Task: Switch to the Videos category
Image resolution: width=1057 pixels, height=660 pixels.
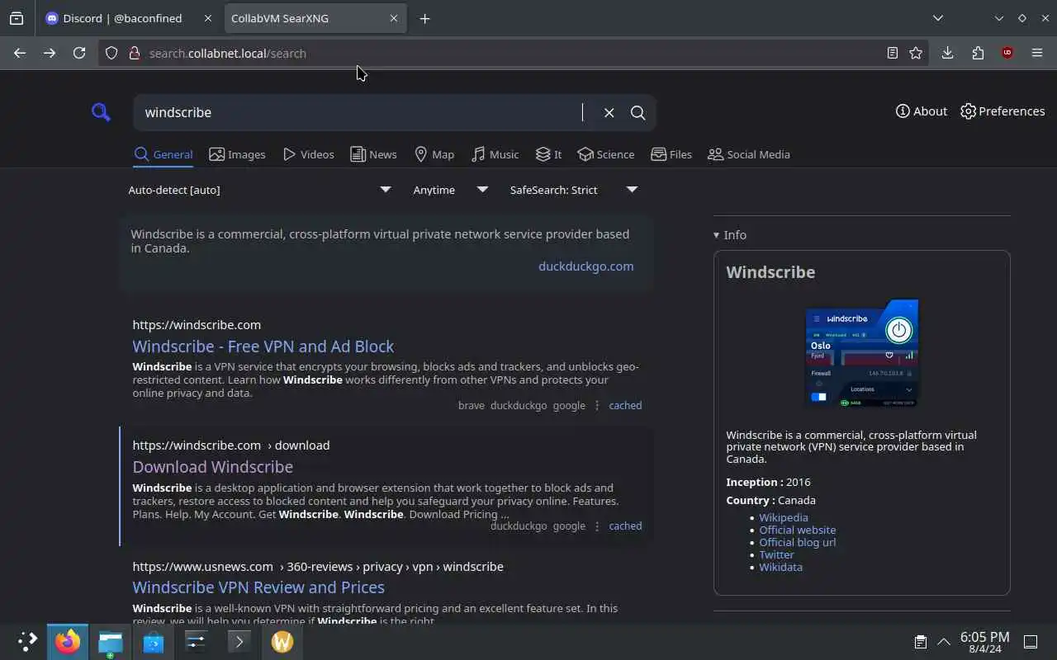Action: [308, 154]
